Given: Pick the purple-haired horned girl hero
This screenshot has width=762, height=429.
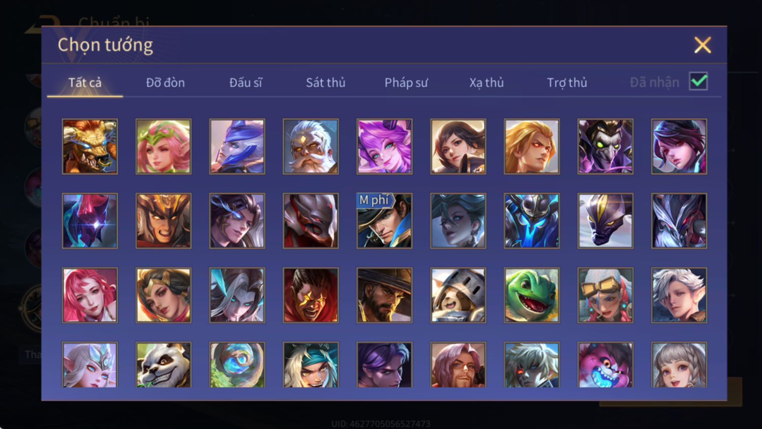Looking at the screenshot, I should [x=384, y=146].
